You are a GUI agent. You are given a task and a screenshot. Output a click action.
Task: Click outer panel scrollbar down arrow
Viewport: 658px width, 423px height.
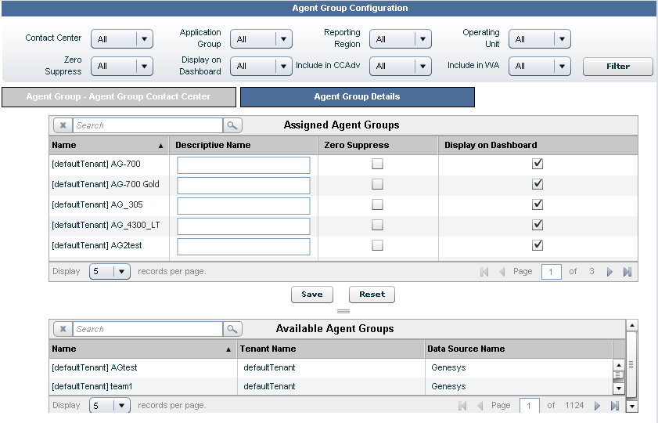pyautogui.click(x=632, y=407)
